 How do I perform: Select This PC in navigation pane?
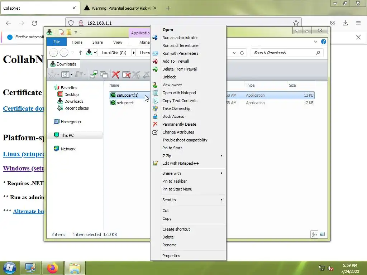(x=75, y=135)
